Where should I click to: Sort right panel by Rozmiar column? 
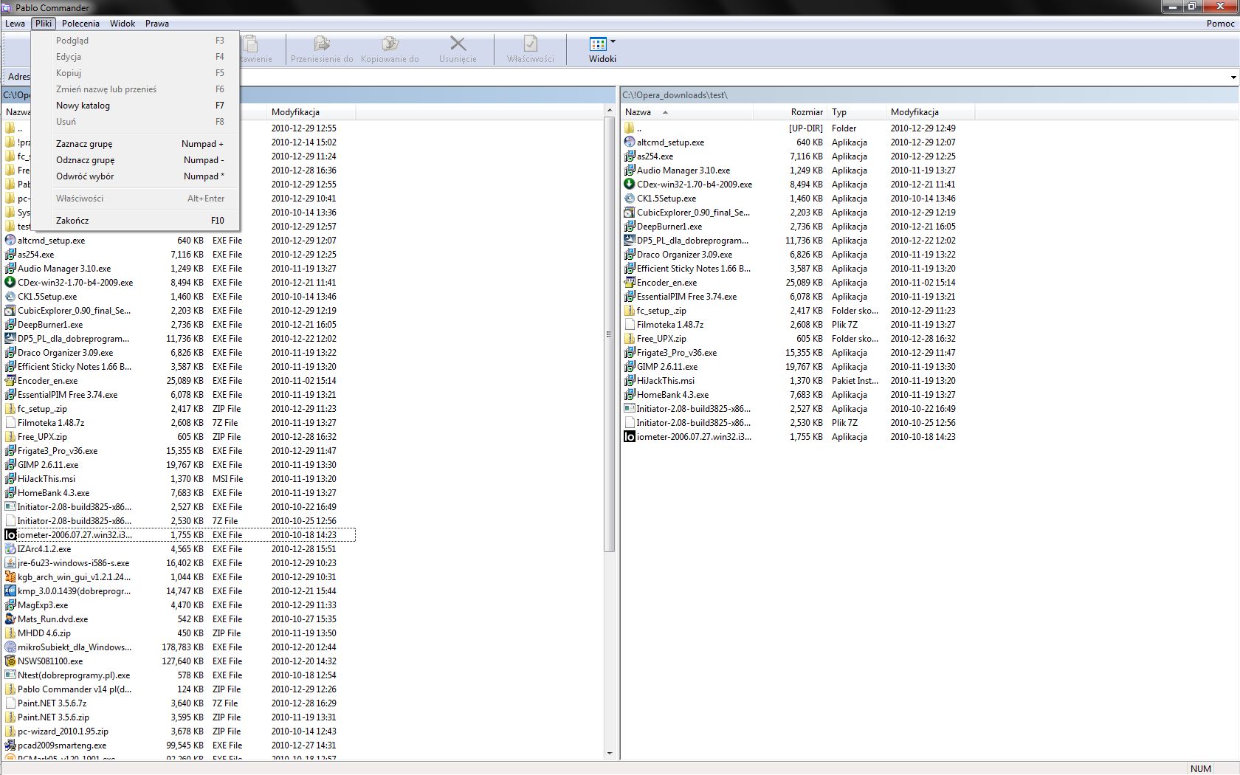pyautogui.click(x=790, y=112)
